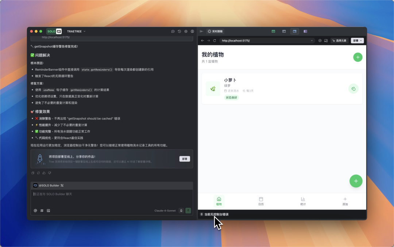
Task: Click the plant leaf thumbnail of 小萝卜
Action: click(213, 89)
